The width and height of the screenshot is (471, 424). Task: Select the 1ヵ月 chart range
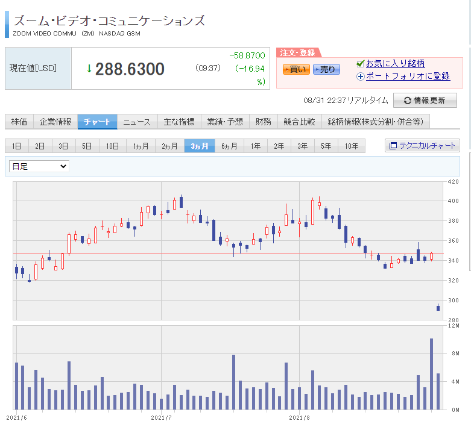[141, 146]
